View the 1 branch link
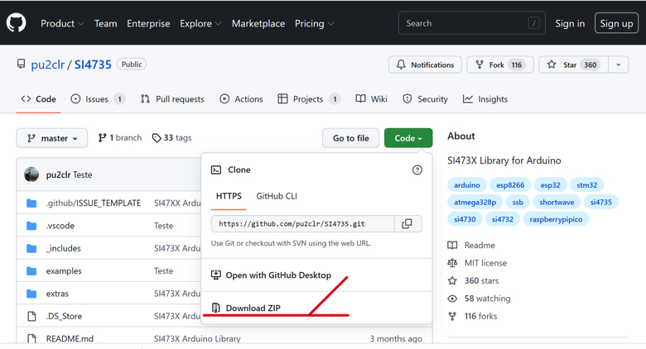646x349 pixels. [x=120, y=138]
